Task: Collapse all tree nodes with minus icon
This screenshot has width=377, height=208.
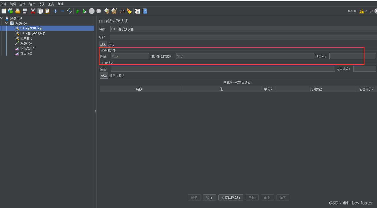Action: pos(62,11)
